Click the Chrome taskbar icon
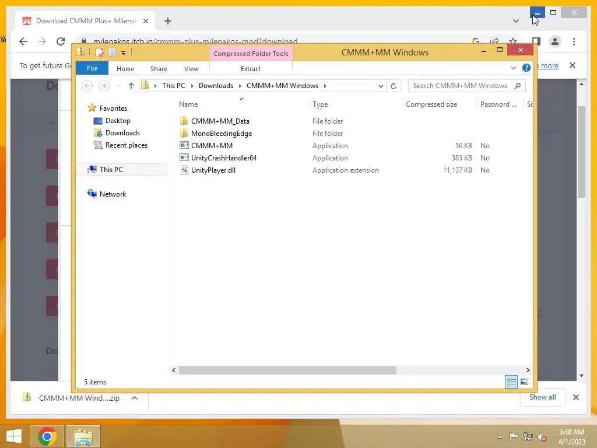The image size is (597, 448). coord(47,436)
